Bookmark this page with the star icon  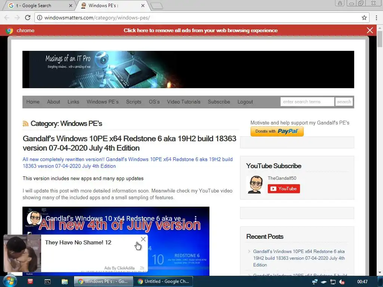pyautogui.click(x=364, y=18)
